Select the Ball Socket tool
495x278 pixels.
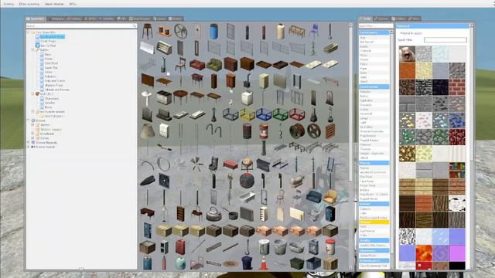coord(374,42)
